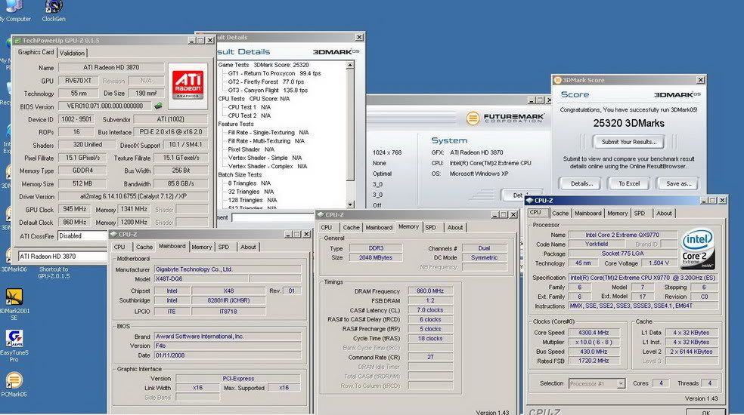The image size is (744, 415).
Task: Click the green BIOS save chip icon in GPU-Z
Action: [x=158, y=106]
